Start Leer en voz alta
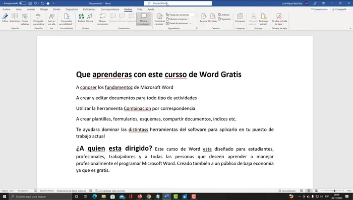Image resolution: width=353 pixels, height=200 pixels. (51, 19)
